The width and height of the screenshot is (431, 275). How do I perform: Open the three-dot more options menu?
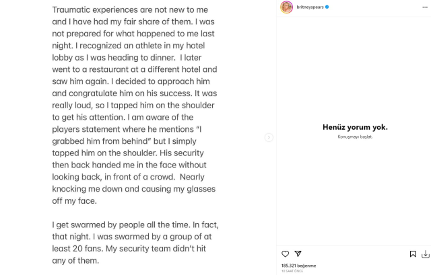coord(425,7)
